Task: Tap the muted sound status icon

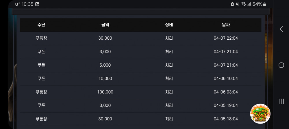Action: (x=238, y=4)
